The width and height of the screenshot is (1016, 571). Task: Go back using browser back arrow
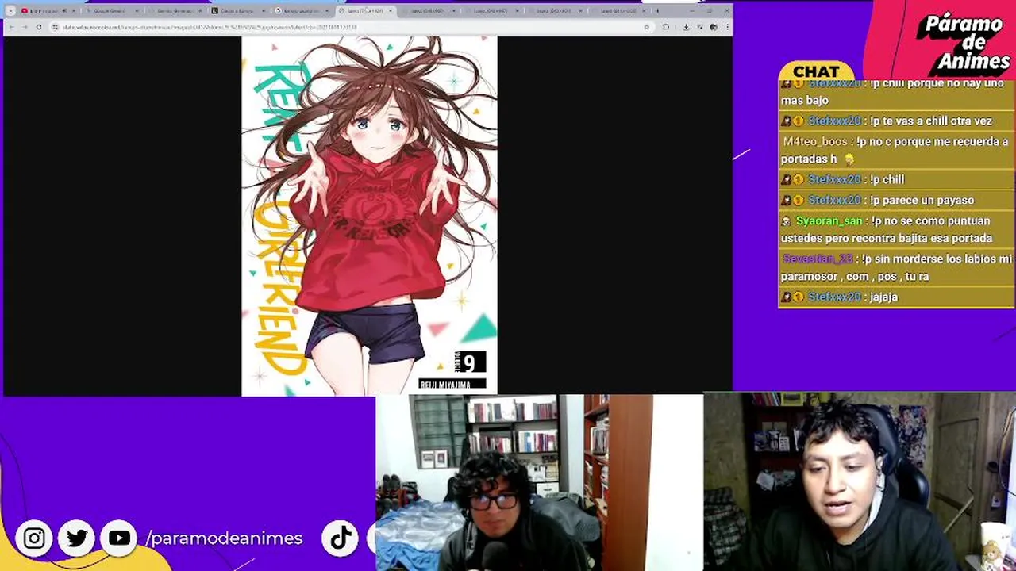coord(11,27)
